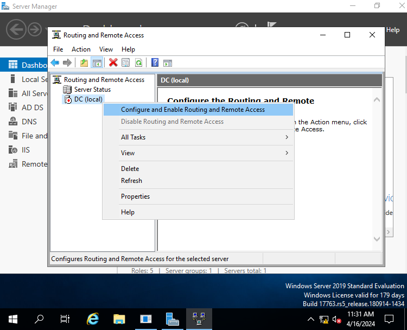Open the Action menu in RRAS window
Image resolution: width=407 pixels, height=330 pixels.
coord(81,49)
